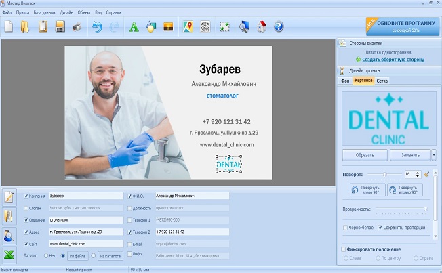Click the green arrows fit-to-frame icon
Viewport: 442px width, 273px height.
(x=224, y=27)
